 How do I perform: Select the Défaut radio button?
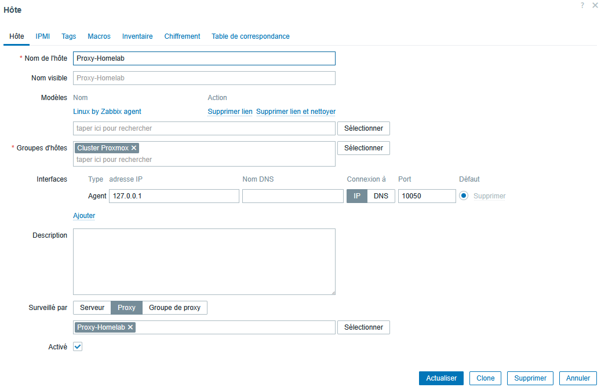463,195
